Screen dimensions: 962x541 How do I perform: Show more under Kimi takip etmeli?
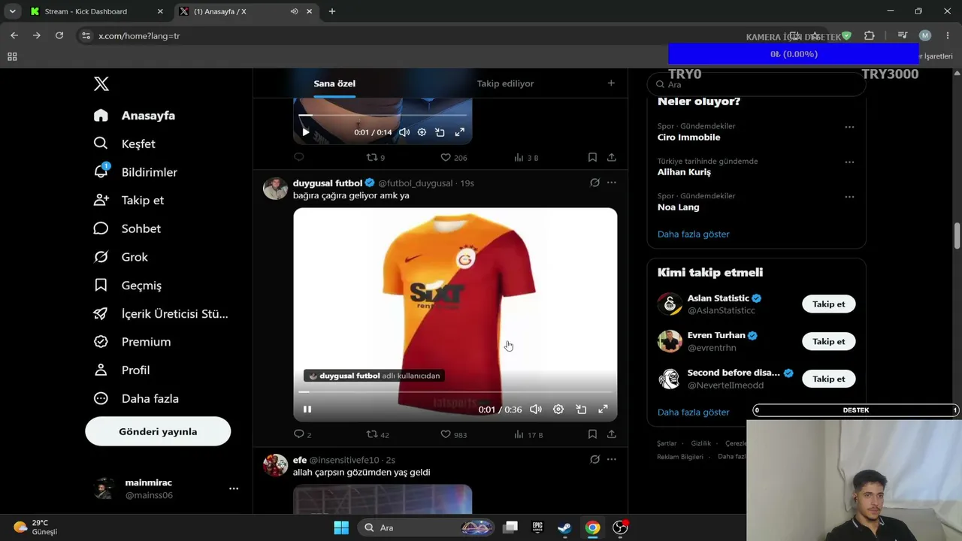(693, 412)
